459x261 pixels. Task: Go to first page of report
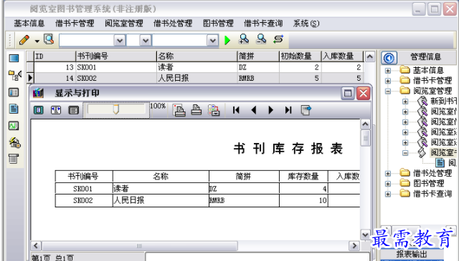pos(236,110)
